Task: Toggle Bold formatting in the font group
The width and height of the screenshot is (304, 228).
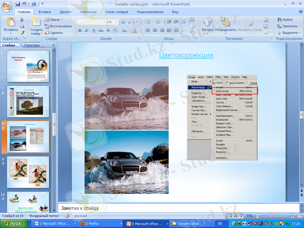Action: coord(80,30)
